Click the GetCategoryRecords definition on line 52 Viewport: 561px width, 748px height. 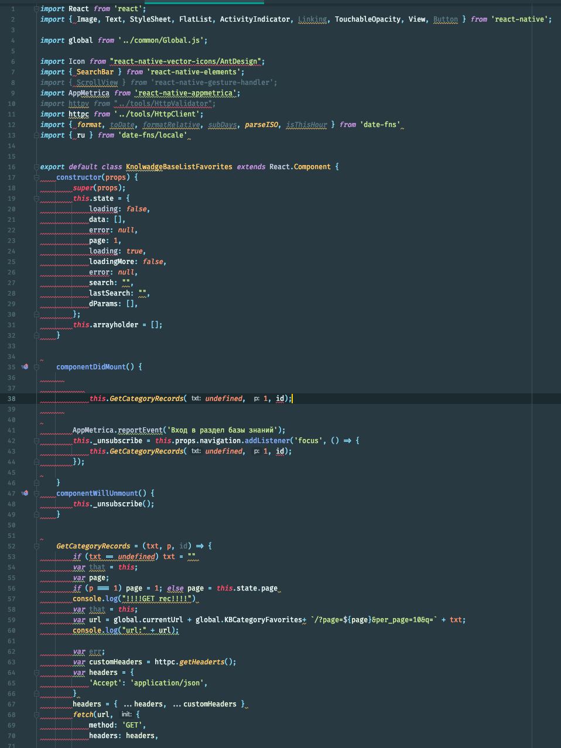click(x=93, y=546)
